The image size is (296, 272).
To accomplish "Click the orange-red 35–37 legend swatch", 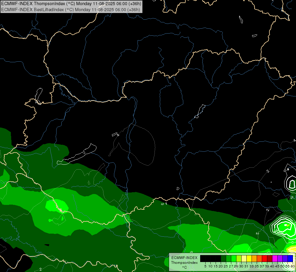I will pos(259,258).
